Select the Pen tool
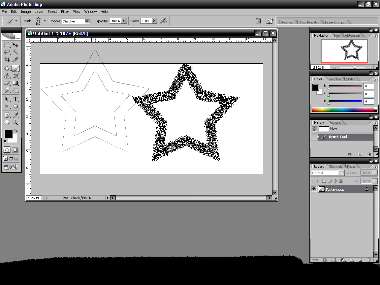 (7, 107)
